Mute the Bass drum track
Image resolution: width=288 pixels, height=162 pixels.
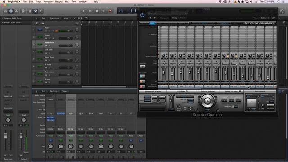[x=46, y=46]
